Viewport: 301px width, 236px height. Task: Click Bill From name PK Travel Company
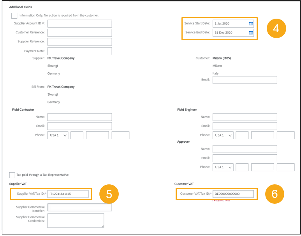point(61,87)
